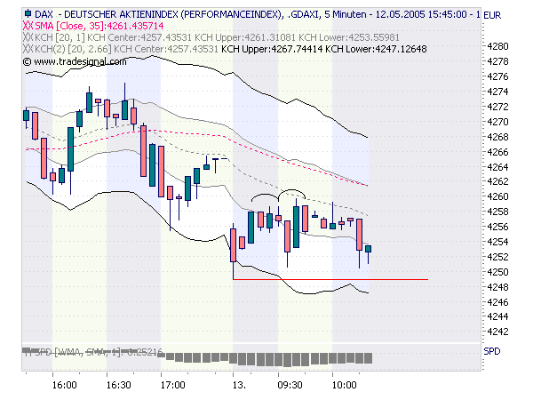Click the SPD indicator label by the axis
This screenshot has width=533, height=400.
point(492,351)
